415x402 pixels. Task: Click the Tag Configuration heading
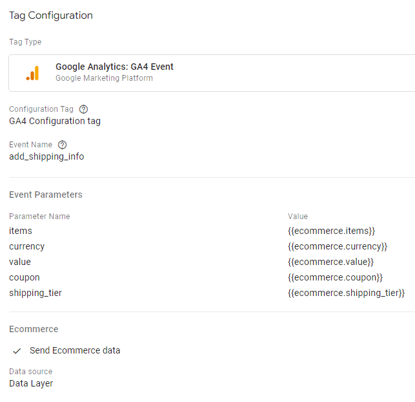[x=51, y=16]
